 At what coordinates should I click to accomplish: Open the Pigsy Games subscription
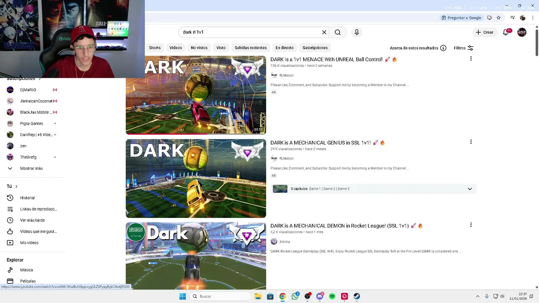[32, 123]
